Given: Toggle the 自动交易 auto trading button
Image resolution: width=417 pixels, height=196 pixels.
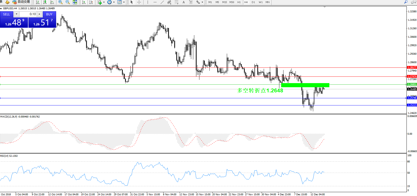Looking at the screenshot, I should tap(21, 2).
